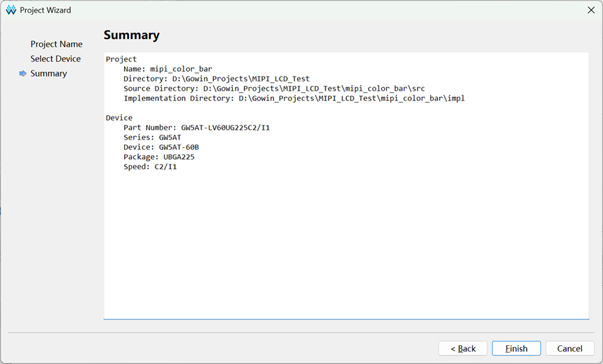The width and height of the screenshot is (603, 364).
Task: Click the 'Project' section header in summary
Action: pyautogui.click(x=121, y=59)
